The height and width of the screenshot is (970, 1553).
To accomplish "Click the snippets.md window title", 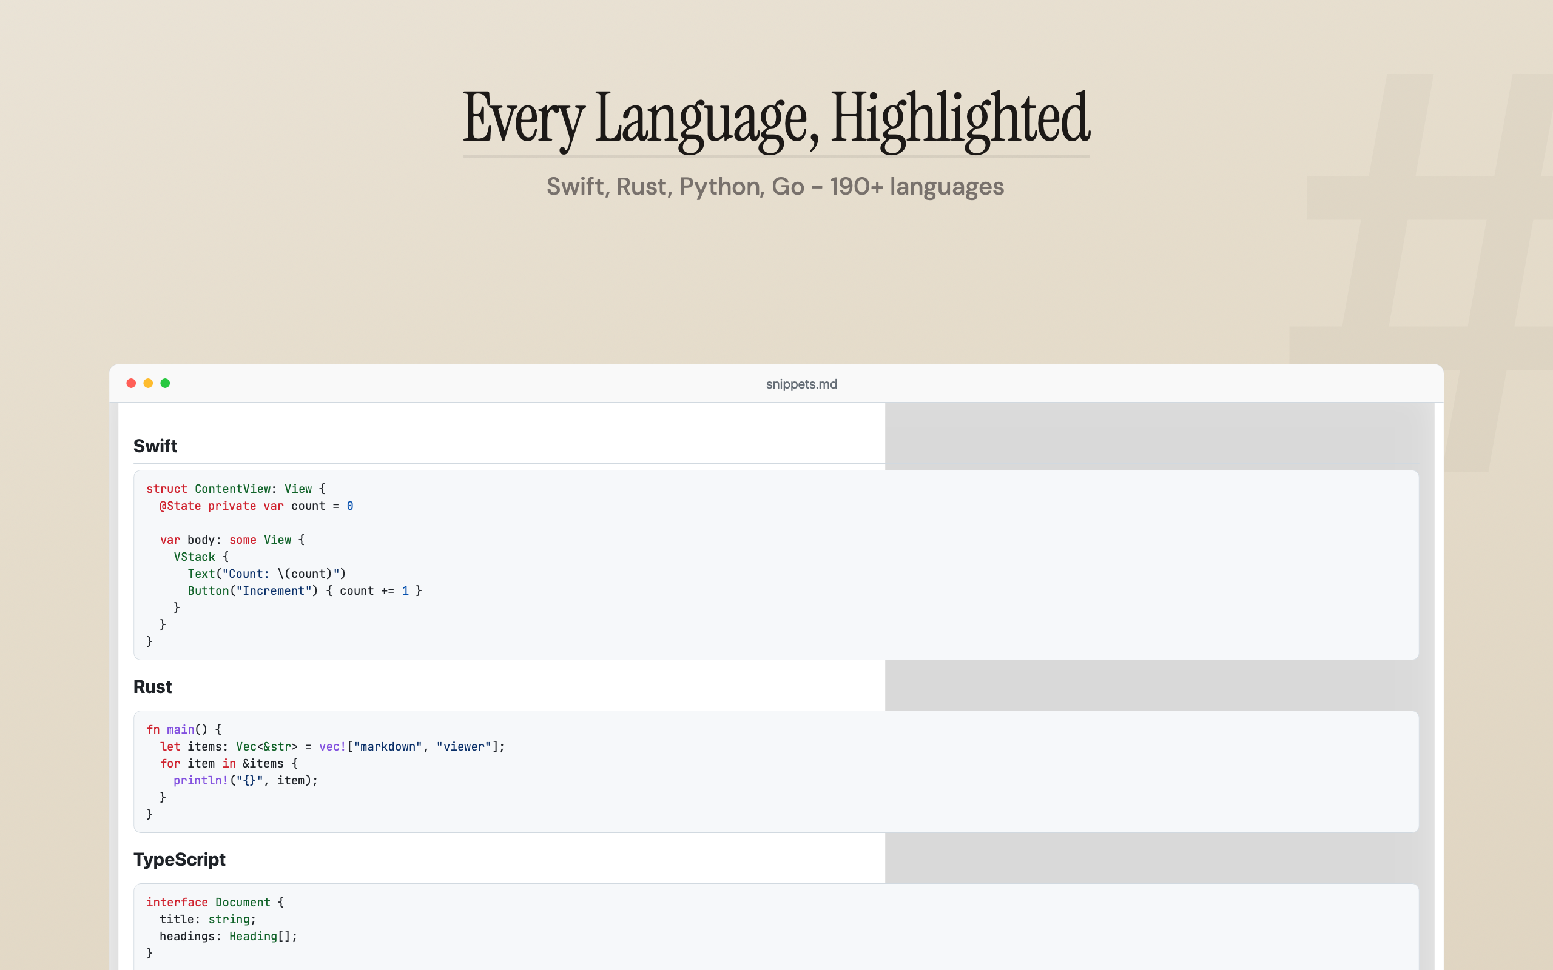I will [x=801, y=384].
